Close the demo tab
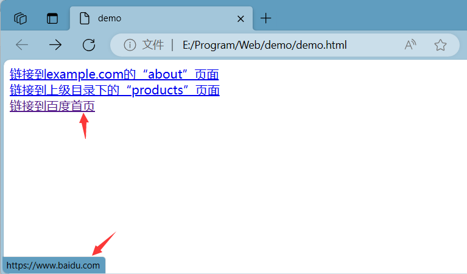467x274 pixels. 241,19
